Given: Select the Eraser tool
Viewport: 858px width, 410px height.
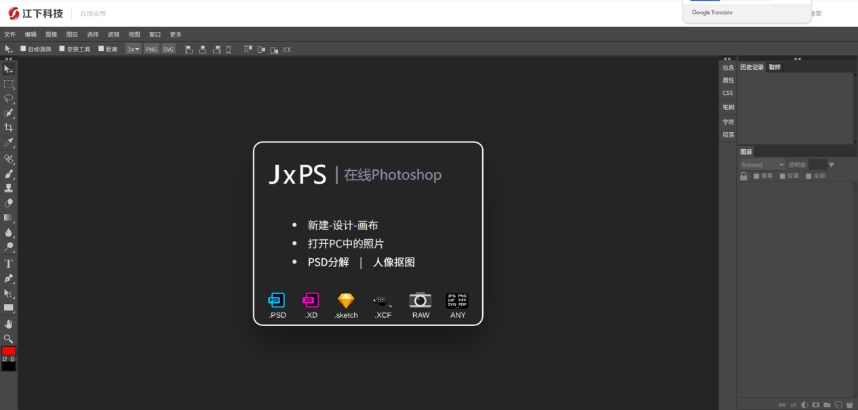Looking at the screenshot, I should (x=9, y=203).
